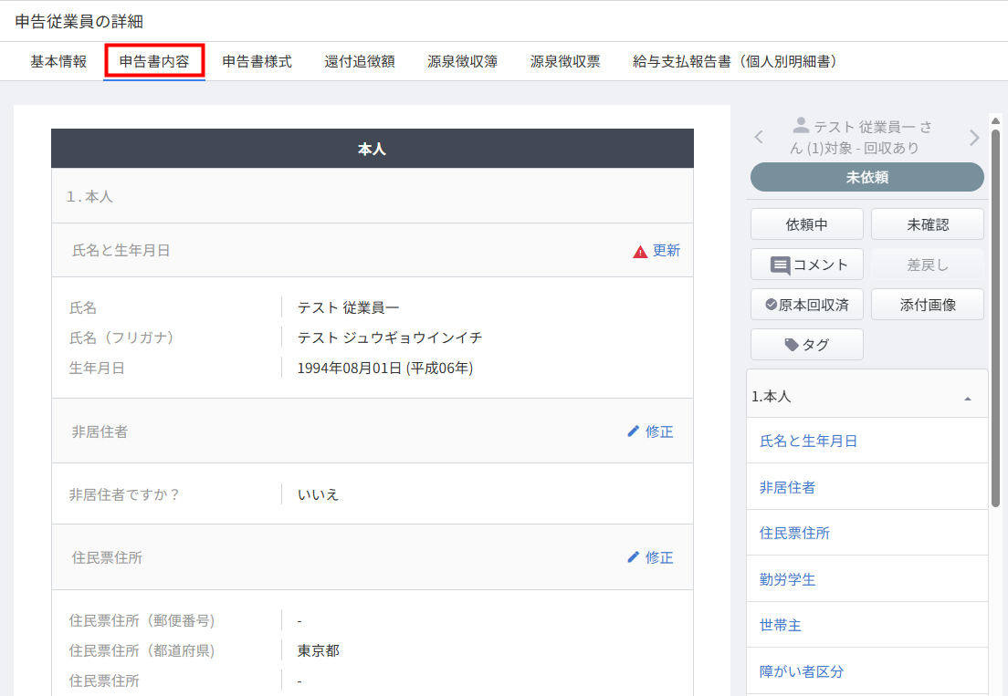The height and width of the screenshot is (696, 1008).
Task: Open the 添付画像 button
Action: (x=928, y=305)
